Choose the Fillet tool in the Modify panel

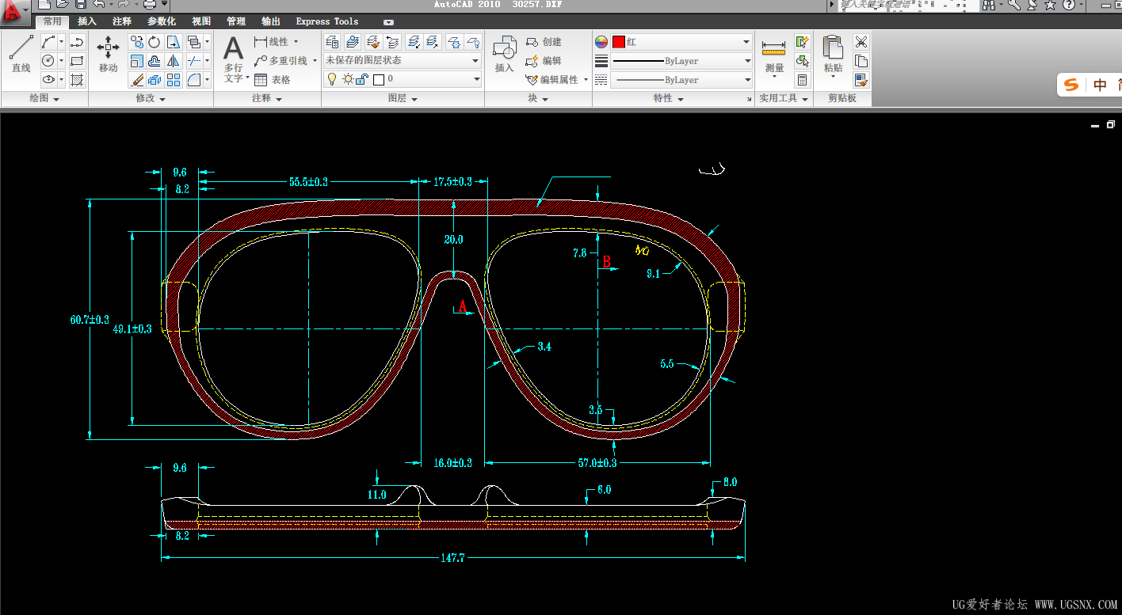(x=193, y=80)
